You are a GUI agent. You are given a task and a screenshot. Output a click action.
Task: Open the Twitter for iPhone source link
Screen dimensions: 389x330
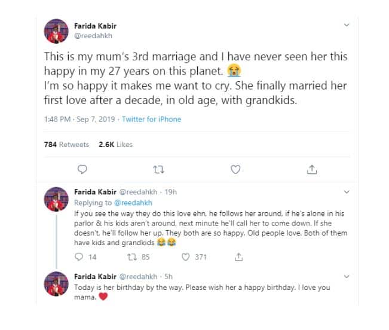151,119
